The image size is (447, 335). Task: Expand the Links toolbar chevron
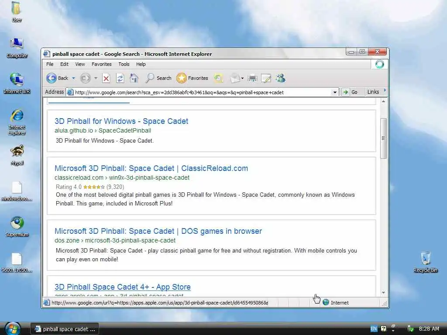(x=385, y=91)
